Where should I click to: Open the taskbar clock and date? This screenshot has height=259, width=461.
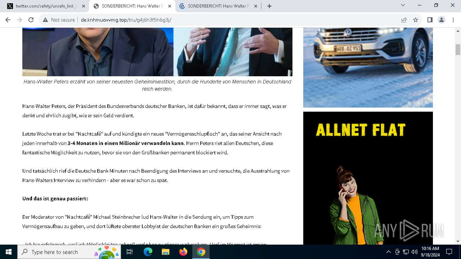tap(430, 252)
